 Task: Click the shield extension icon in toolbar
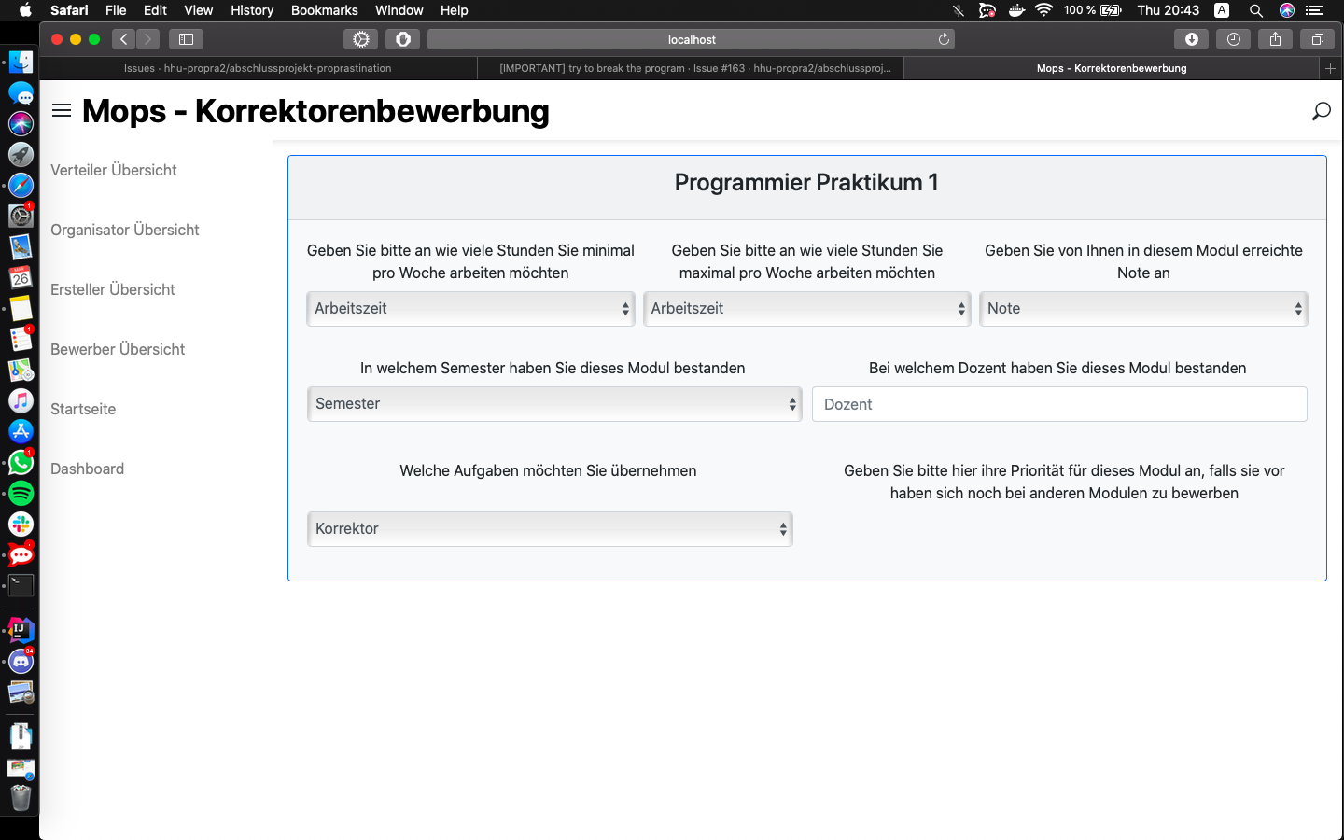click(x=403, y=39)
